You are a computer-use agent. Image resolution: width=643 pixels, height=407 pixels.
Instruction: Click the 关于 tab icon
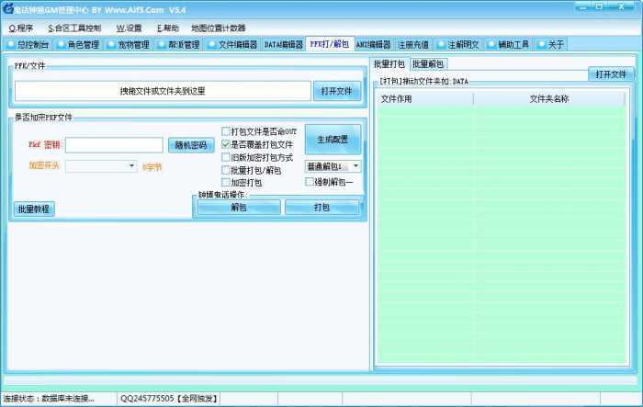(542, 44)
